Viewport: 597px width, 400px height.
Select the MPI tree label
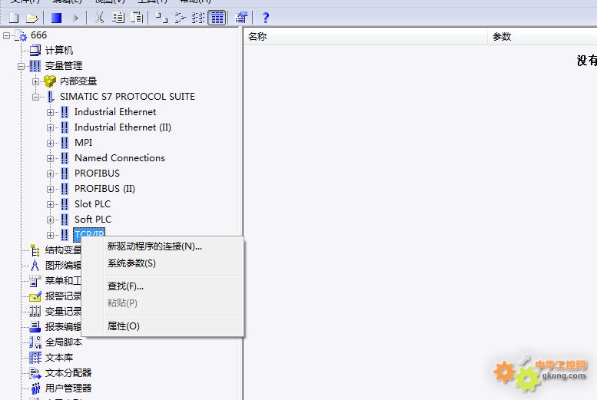click(84, 142)
